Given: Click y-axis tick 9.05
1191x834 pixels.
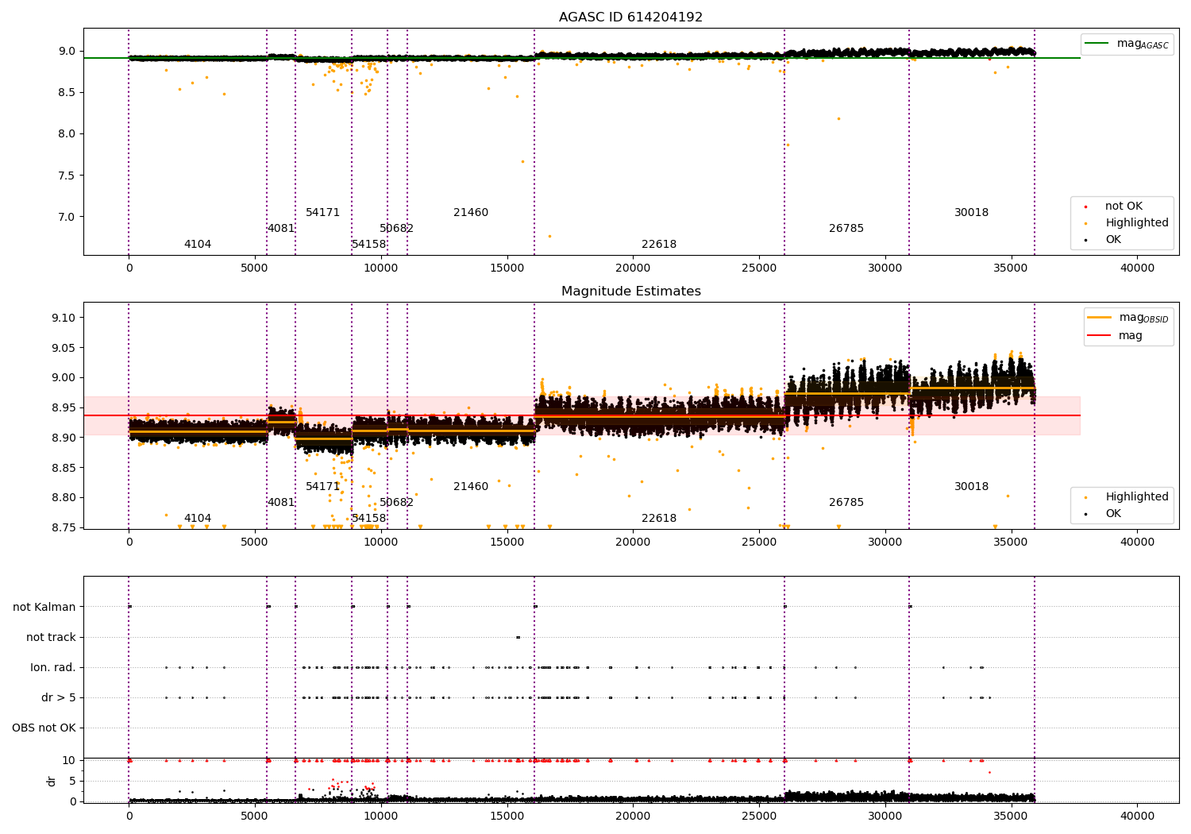Looking at the screenshot, I should 64,348.
